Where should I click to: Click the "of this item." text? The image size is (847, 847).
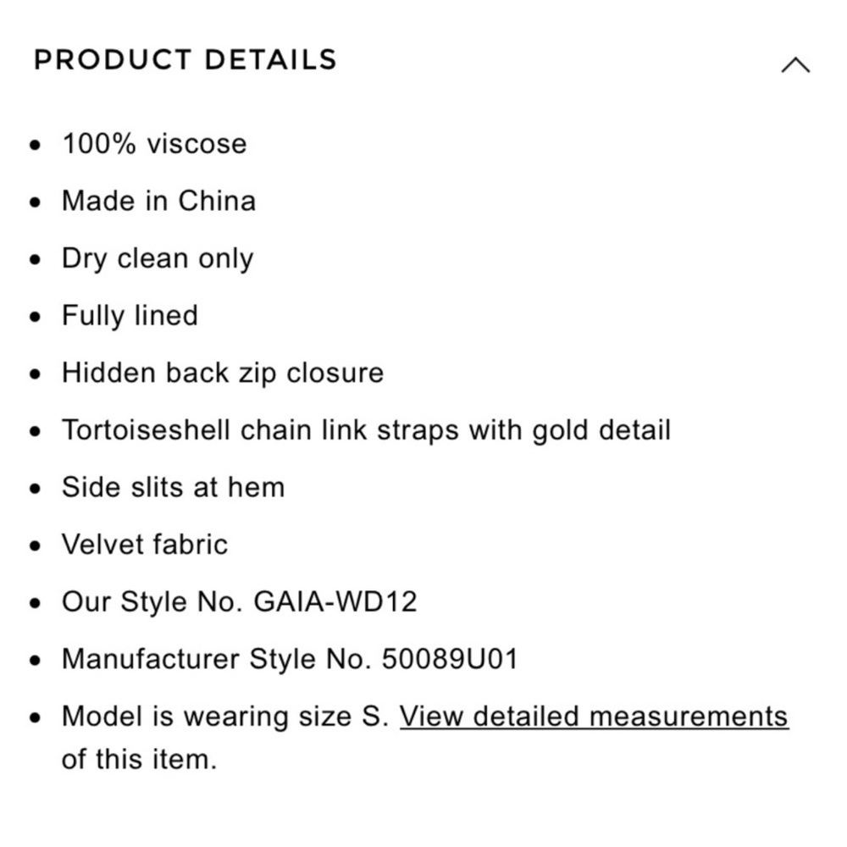pos(139,759)
